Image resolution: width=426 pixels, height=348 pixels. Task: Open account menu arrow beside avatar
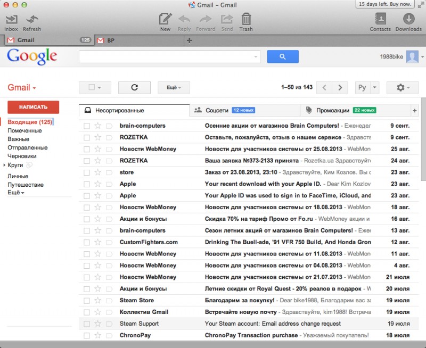click(422, 57)
